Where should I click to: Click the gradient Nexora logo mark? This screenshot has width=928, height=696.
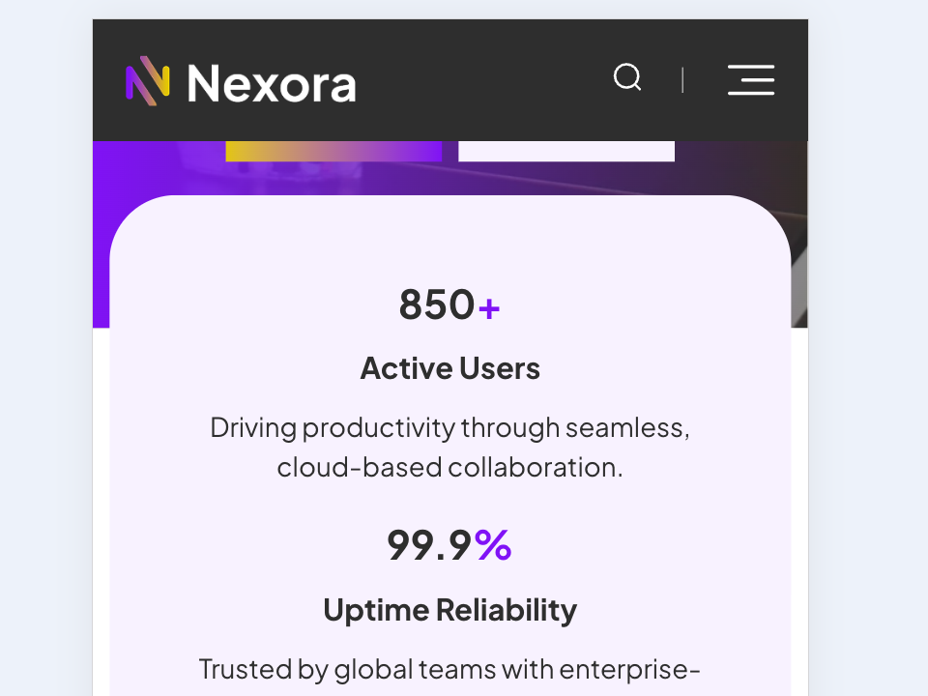(145, 80)
